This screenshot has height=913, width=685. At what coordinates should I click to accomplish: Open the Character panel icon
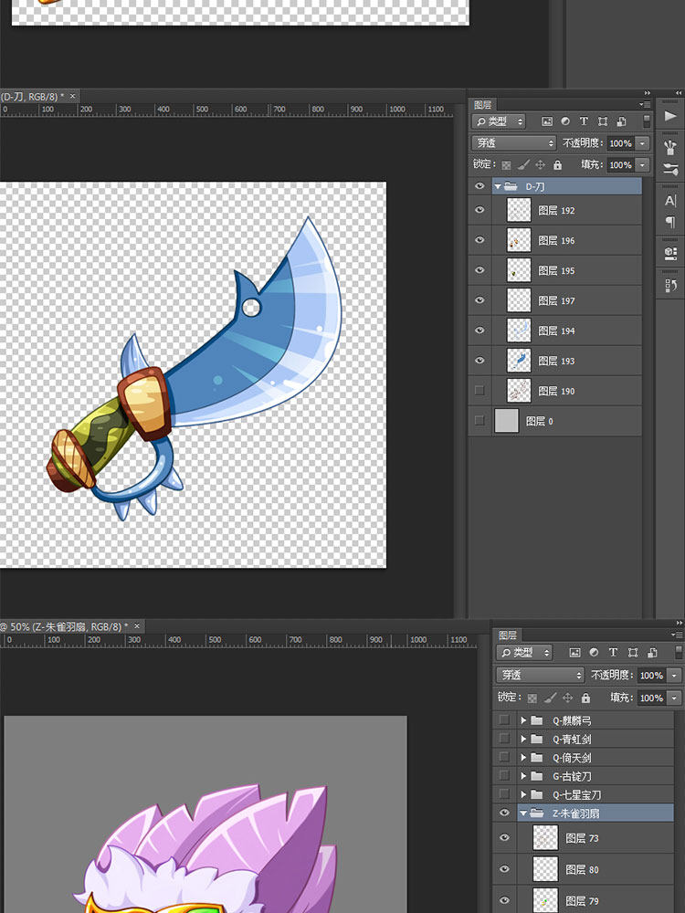pyautogui.click(x=670, y=201)
